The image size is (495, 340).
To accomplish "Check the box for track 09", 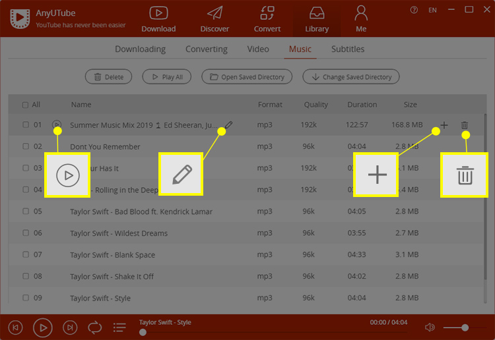I will tap(26, 298).
